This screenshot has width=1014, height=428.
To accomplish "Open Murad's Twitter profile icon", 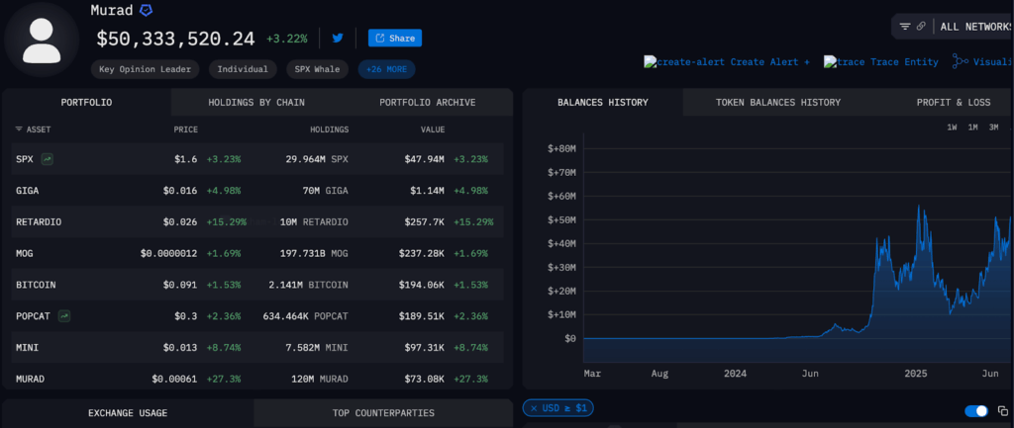I will pos(338,39).
